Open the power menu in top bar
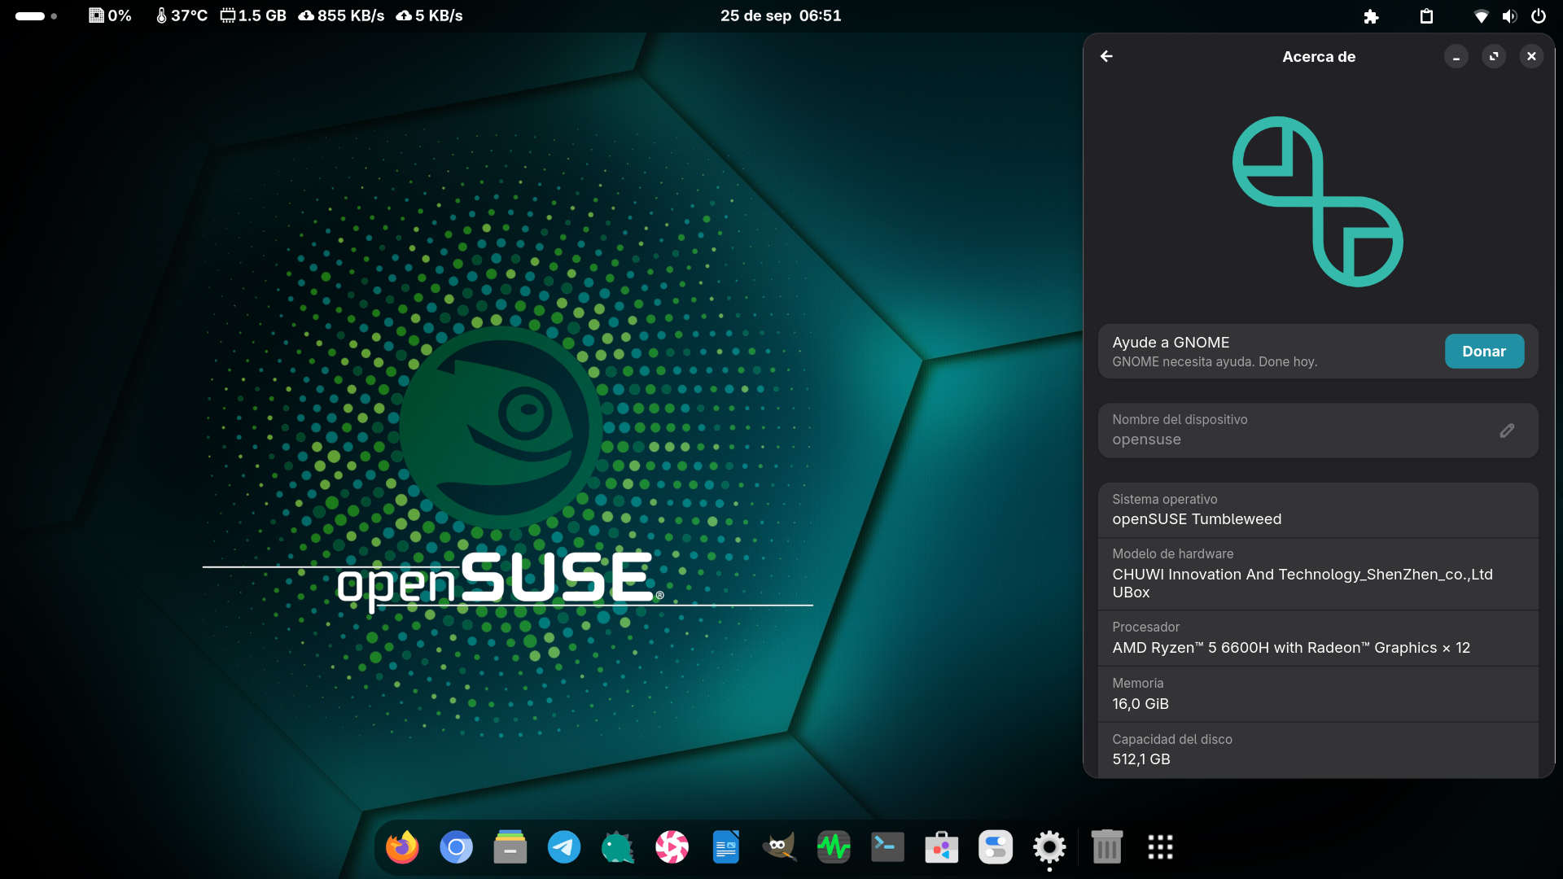The width and height of the screenshot is (1563, 879). [x=1539, y=16]
